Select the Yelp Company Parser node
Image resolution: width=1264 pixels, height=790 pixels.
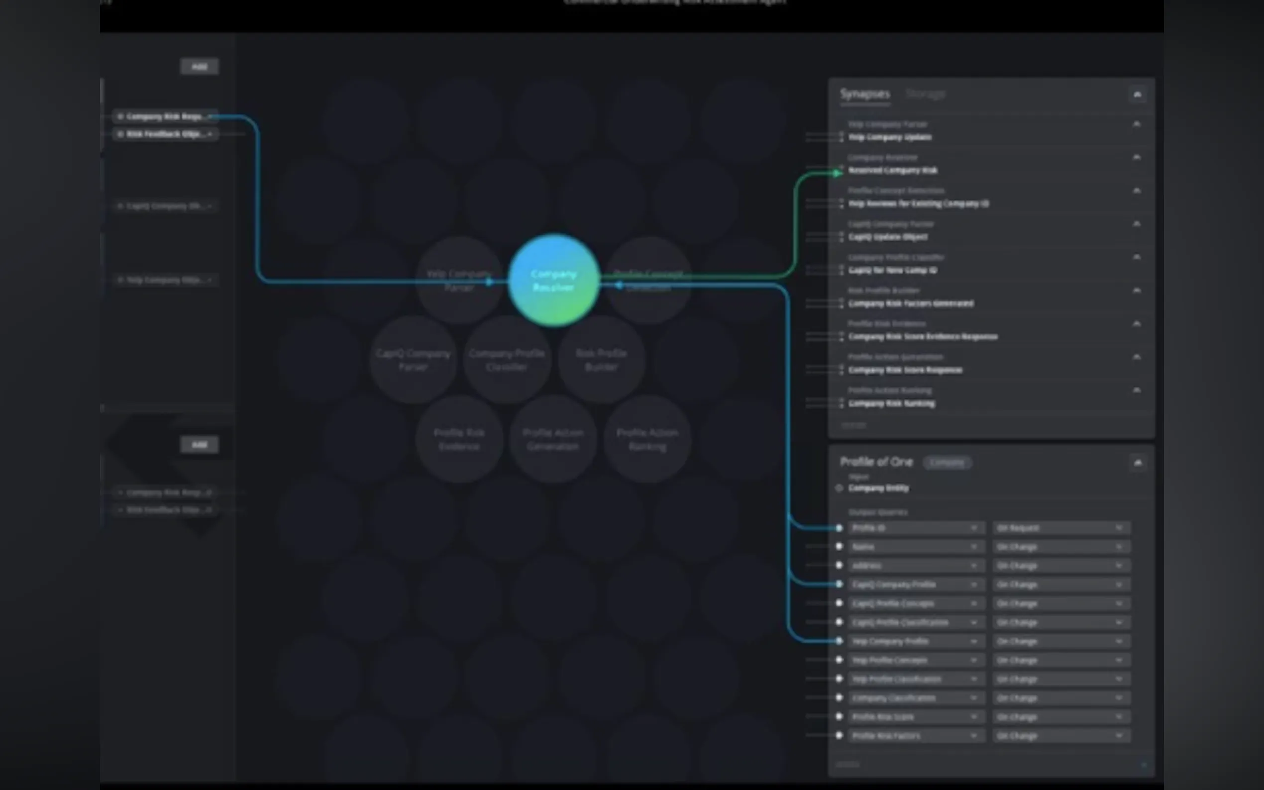pos(459,281)
